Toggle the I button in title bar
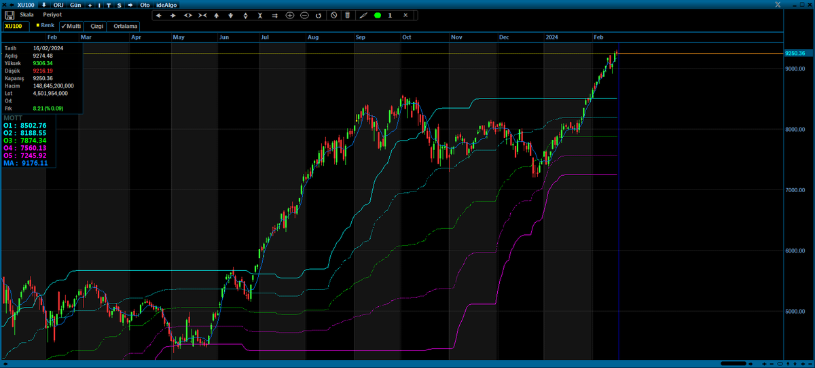Image resolution: width=815 pixels, height=368 pixels. click(x=99, y=5)
